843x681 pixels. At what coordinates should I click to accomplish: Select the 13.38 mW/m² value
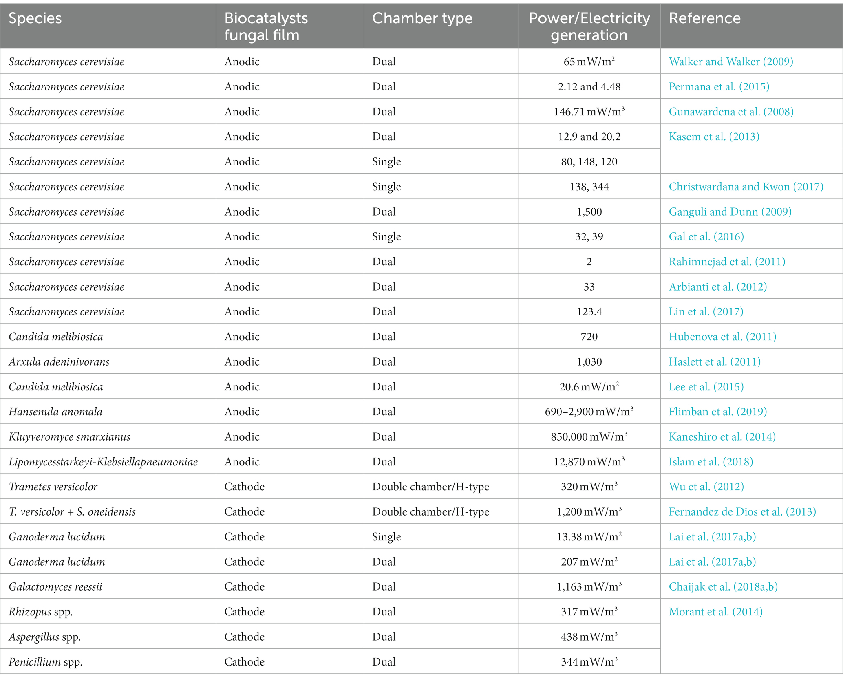pos(589,537)
